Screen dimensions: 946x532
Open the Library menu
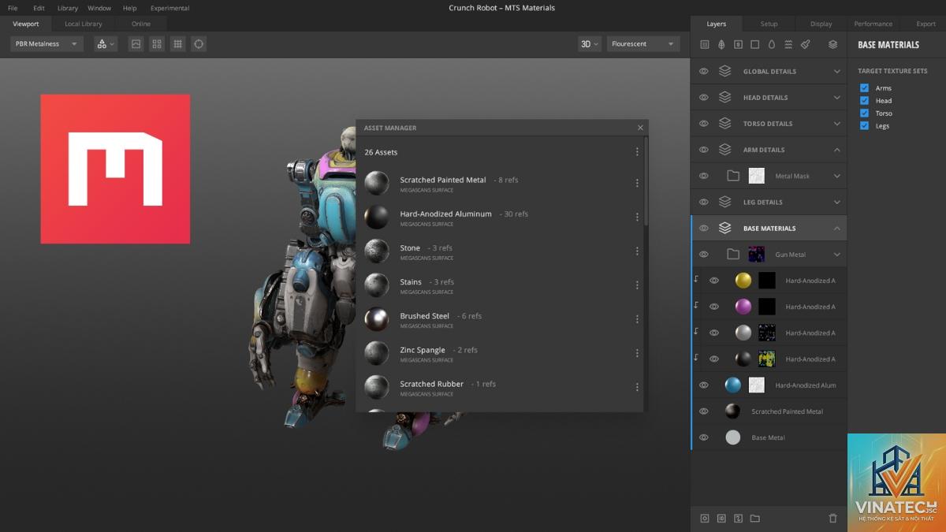pos(68,8)
